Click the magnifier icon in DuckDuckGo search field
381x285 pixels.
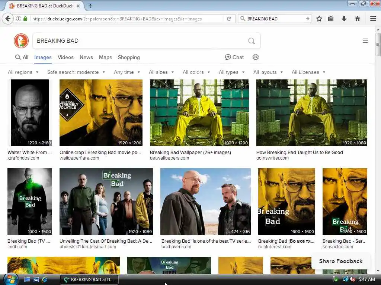252,41
